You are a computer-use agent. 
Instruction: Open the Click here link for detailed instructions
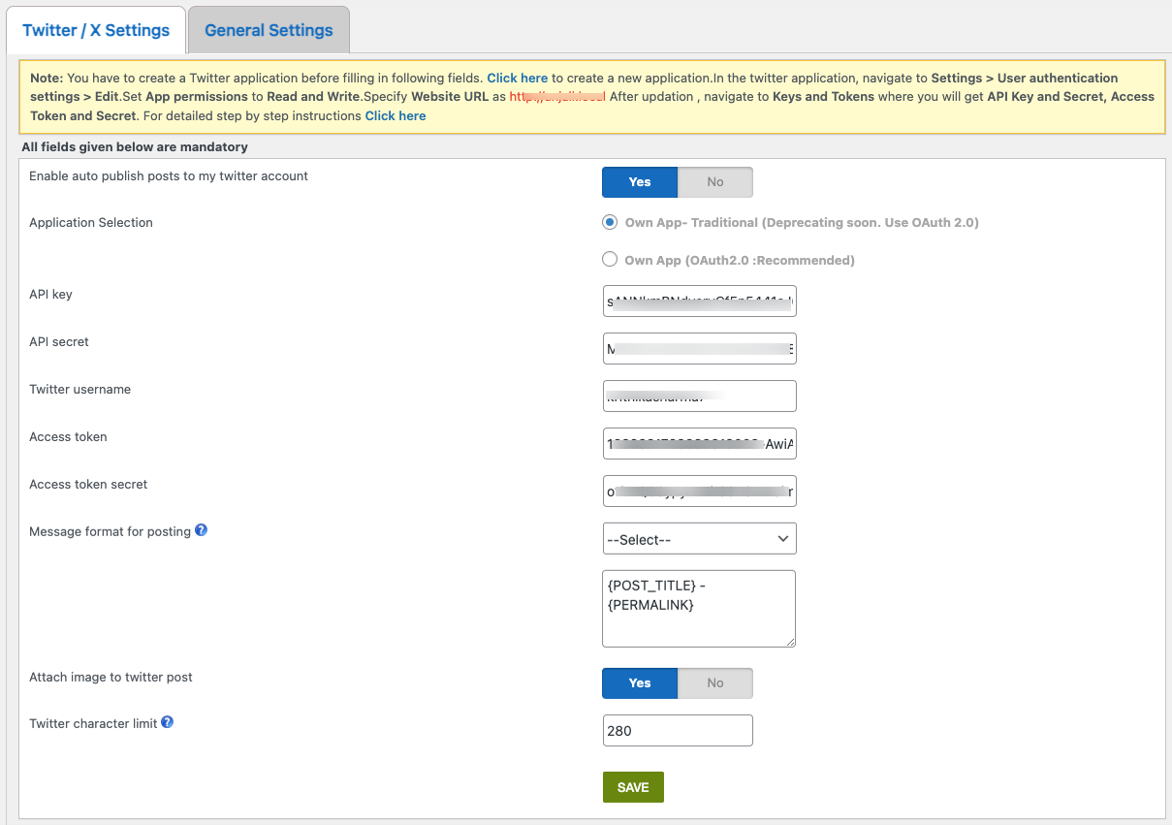pos(395,115)
